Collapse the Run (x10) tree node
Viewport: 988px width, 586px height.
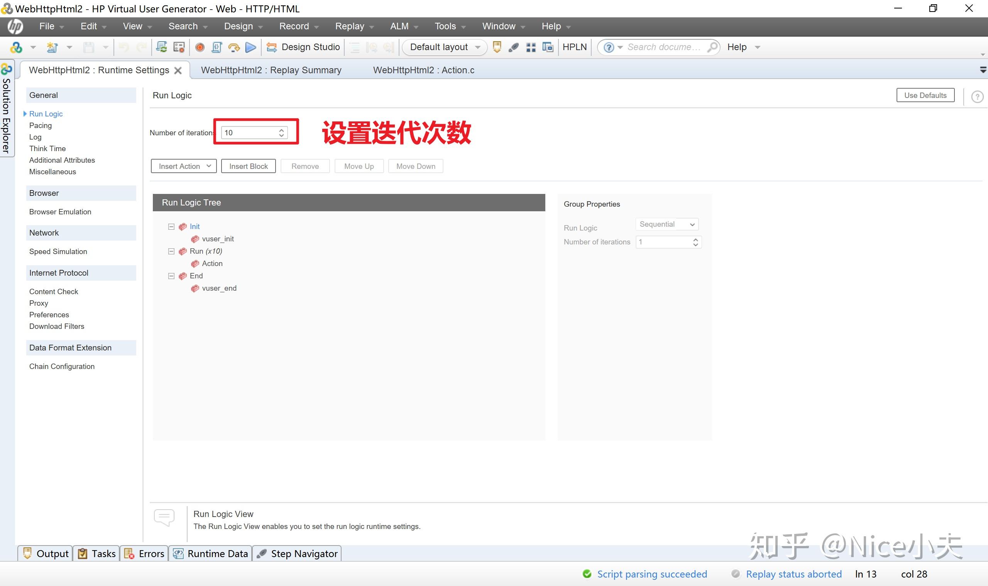(171, 251)
